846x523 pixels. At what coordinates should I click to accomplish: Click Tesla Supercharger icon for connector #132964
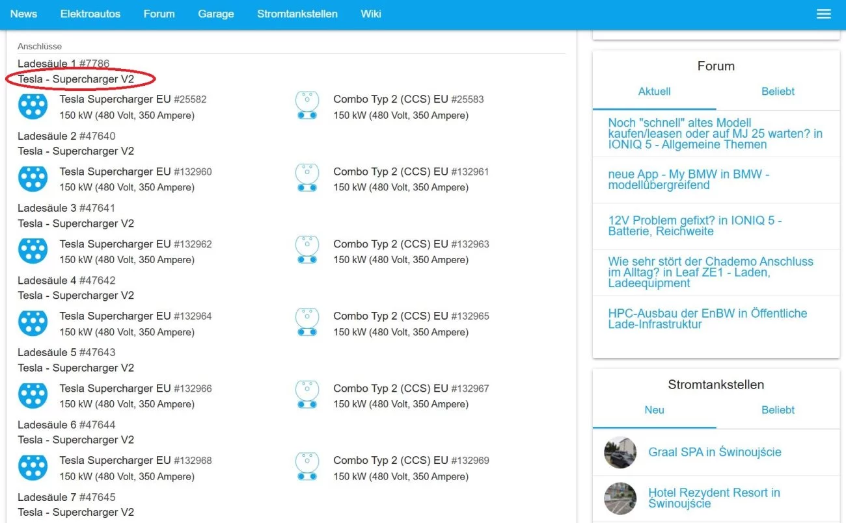[33, 323]
